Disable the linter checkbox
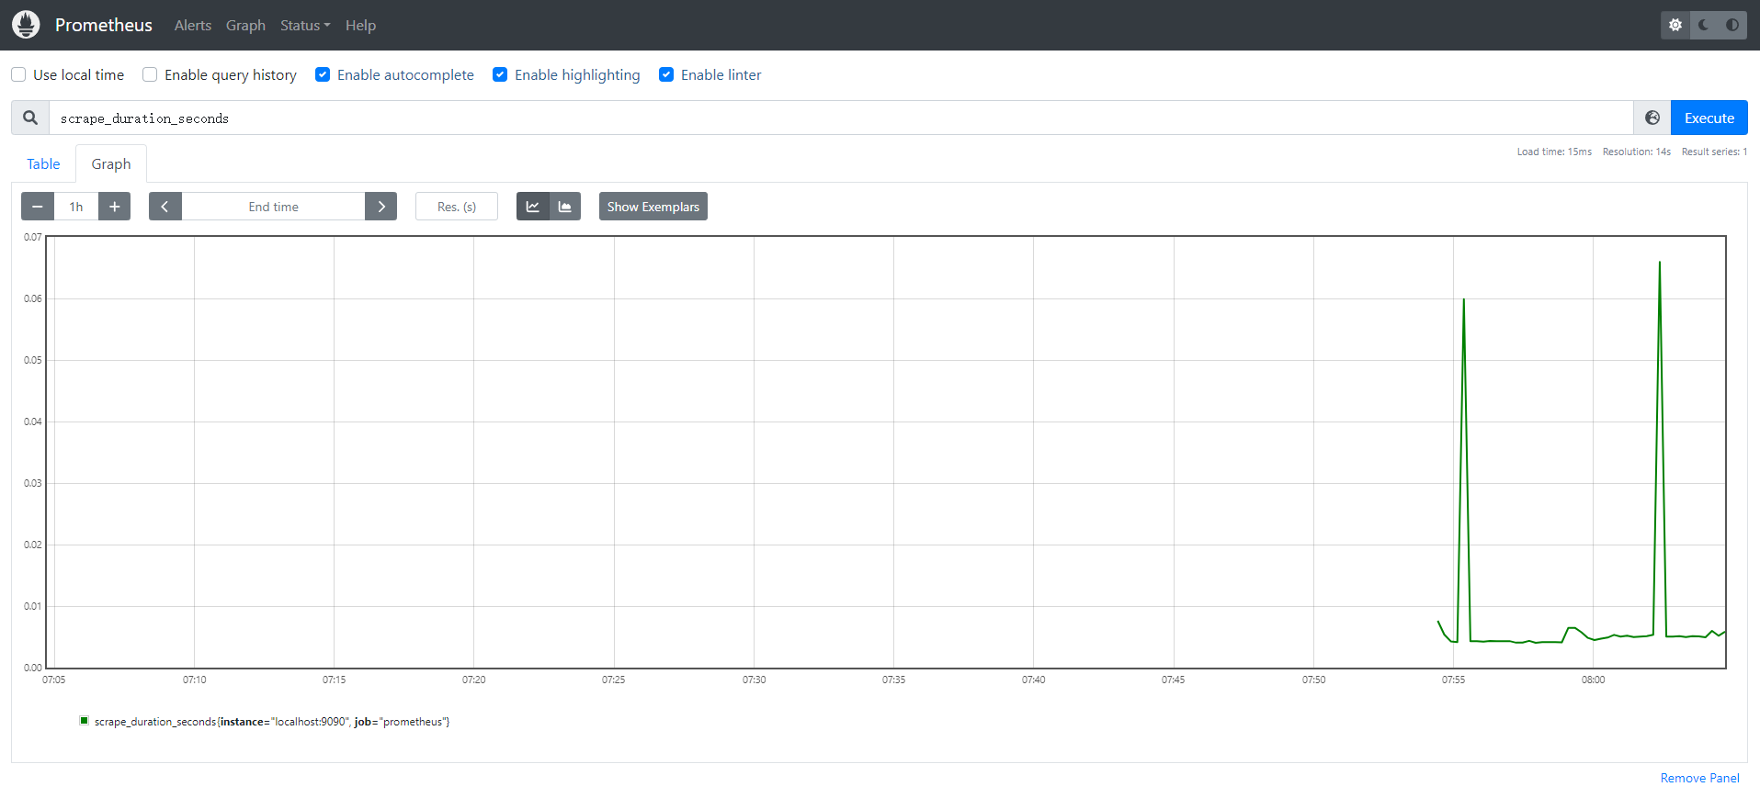The width and height of the screenshot is (1760, 798). (666, 74)
